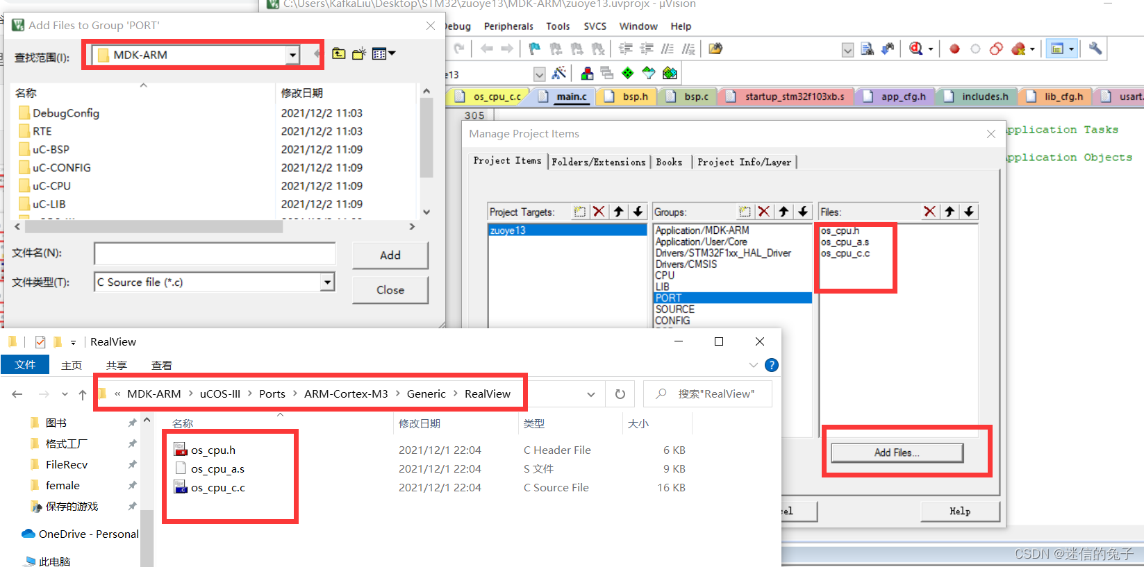
Task: Sort Explorer files by 修改日期 column header
Action: tap(420, 423)
